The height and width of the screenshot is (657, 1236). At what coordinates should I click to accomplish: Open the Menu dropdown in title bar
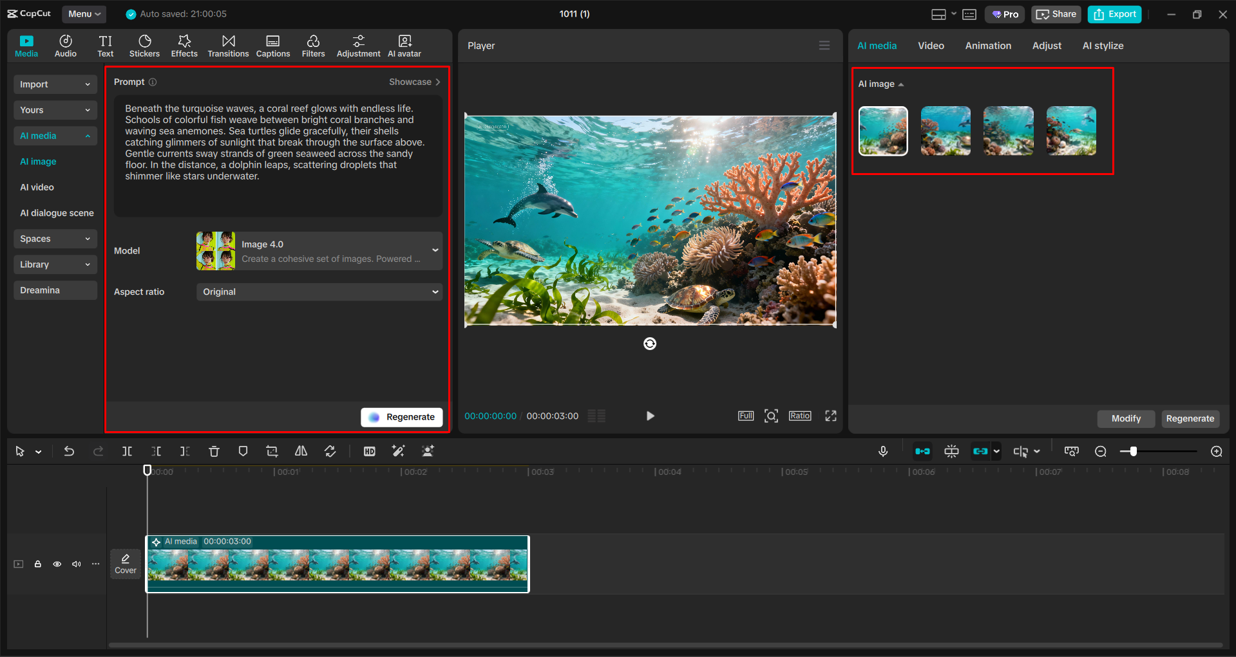pyautogui.click(x=84, y=14)
